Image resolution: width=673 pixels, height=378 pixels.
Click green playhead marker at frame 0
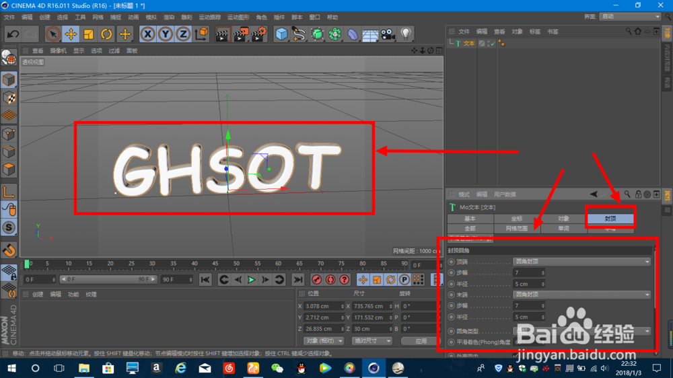pos(27,264)
